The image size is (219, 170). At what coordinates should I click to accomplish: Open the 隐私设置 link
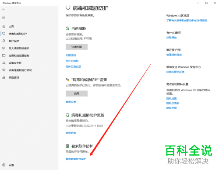(172, 98)
